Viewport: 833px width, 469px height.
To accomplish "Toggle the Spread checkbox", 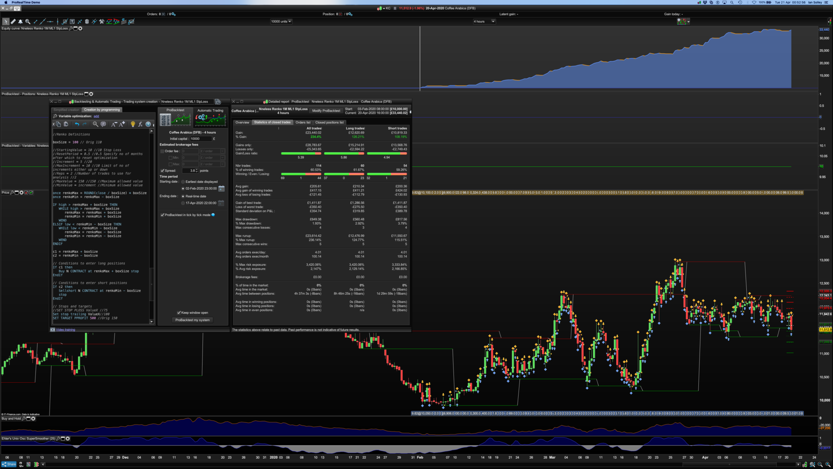I will coord(163,171).
